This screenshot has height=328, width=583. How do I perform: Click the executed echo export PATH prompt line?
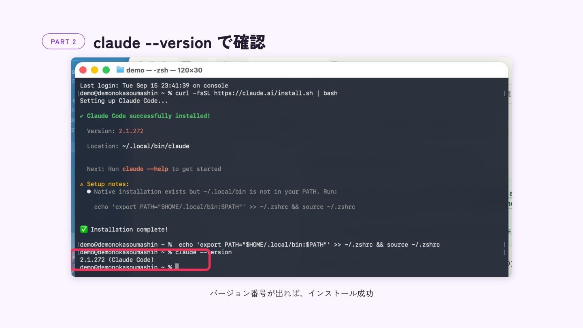[260, 245]
